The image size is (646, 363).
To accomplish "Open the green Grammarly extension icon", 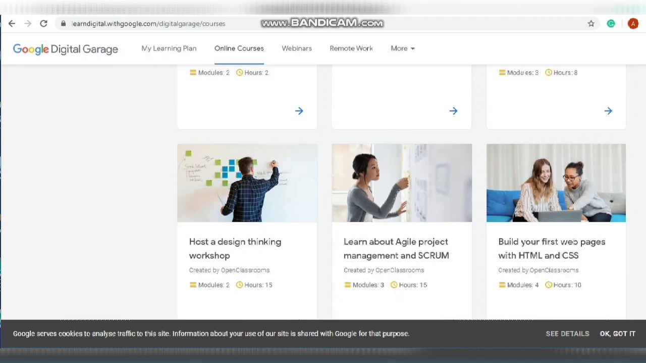I will tap(611, 24).
